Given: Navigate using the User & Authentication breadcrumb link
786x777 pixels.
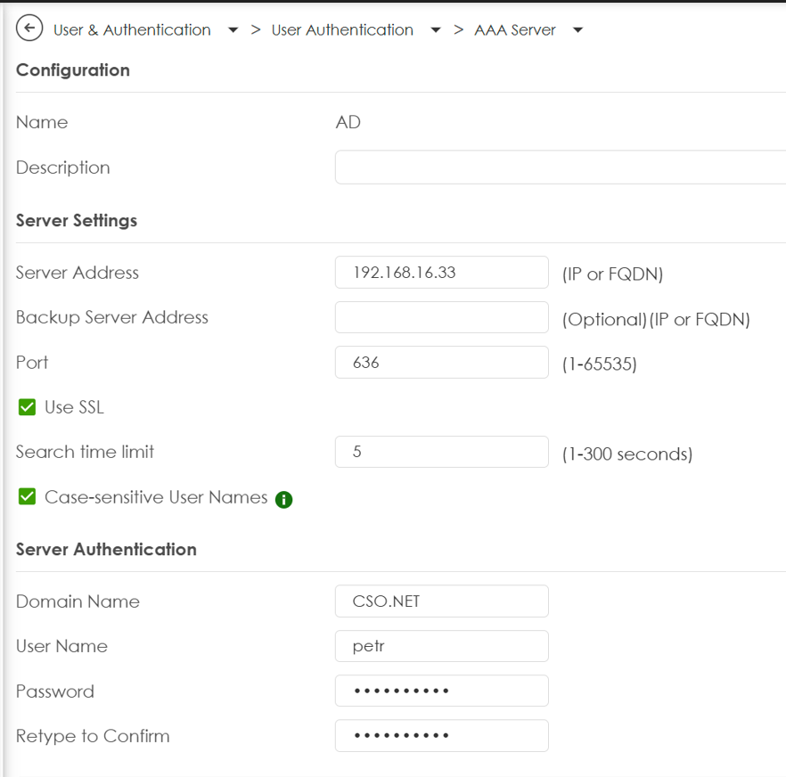Looking at the screenshot, I should click(131, 29).
